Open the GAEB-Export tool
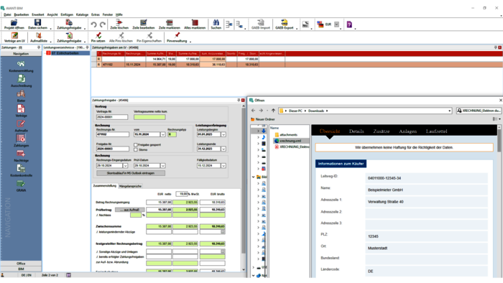 click(x=285, y=22)
